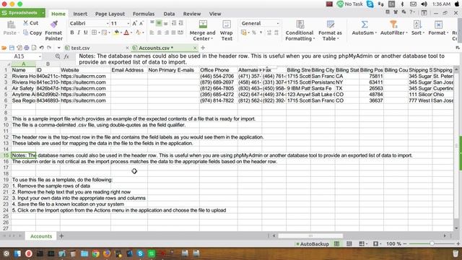The height and width of the screenshot is (260, 462).
Task: Align cell text to the left
Action: (152, 32)
